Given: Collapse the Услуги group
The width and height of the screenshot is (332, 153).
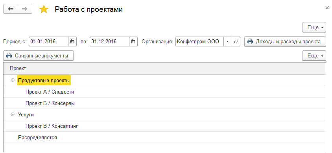Looking at the screenshot, I should (13, 114).
